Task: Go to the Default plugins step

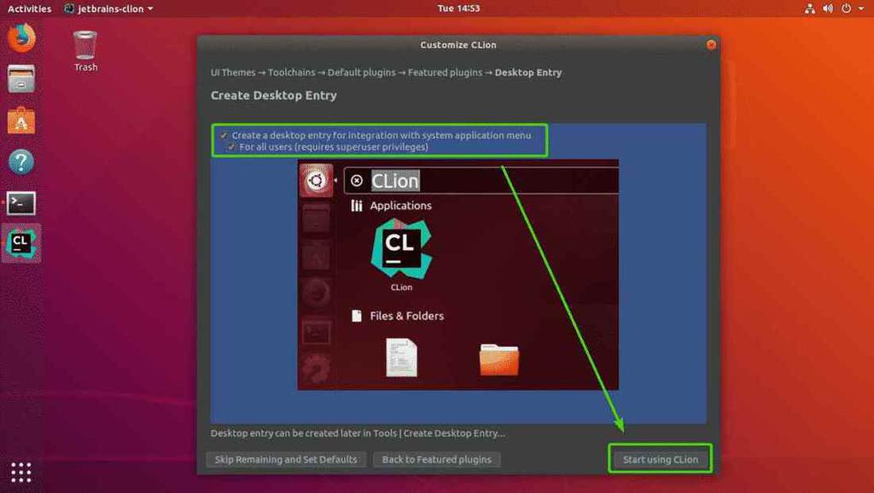Action: click(x=362, y=72)
